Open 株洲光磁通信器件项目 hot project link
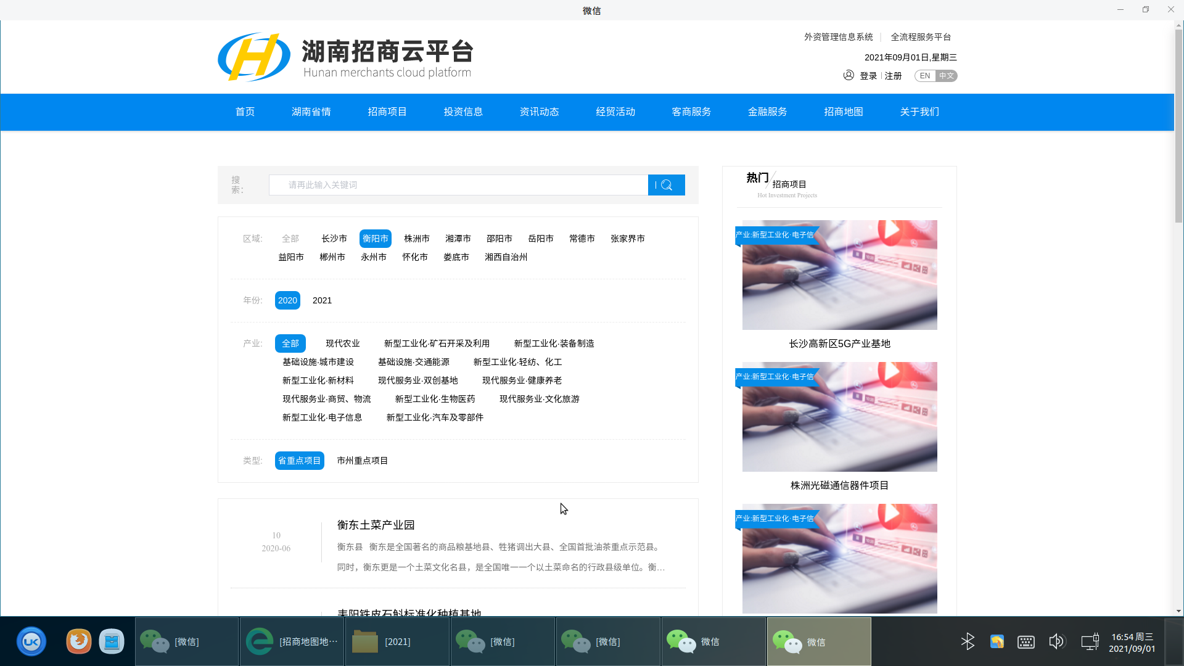This screenshot has width=1184, height=666. tap(839, 485)
